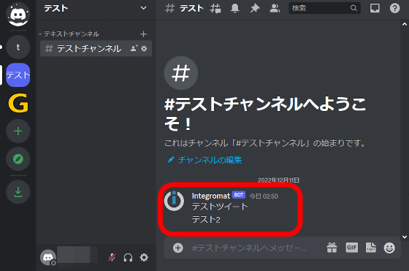Image resolution: width=409 pixels, height=271 pixels.
Task: Focus the テストチャンネルへメッセージ input
Action: coord(249,248)
